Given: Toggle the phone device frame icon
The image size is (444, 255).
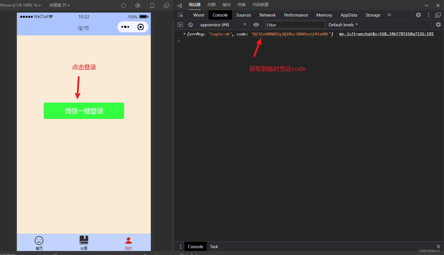Looking at the screenshot, I should tap(152, 5).
